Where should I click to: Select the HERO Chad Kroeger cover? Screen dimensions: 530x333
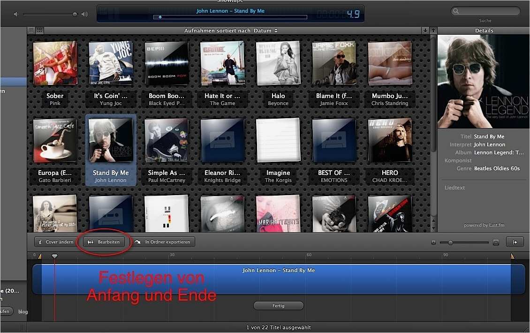(390, 140)
